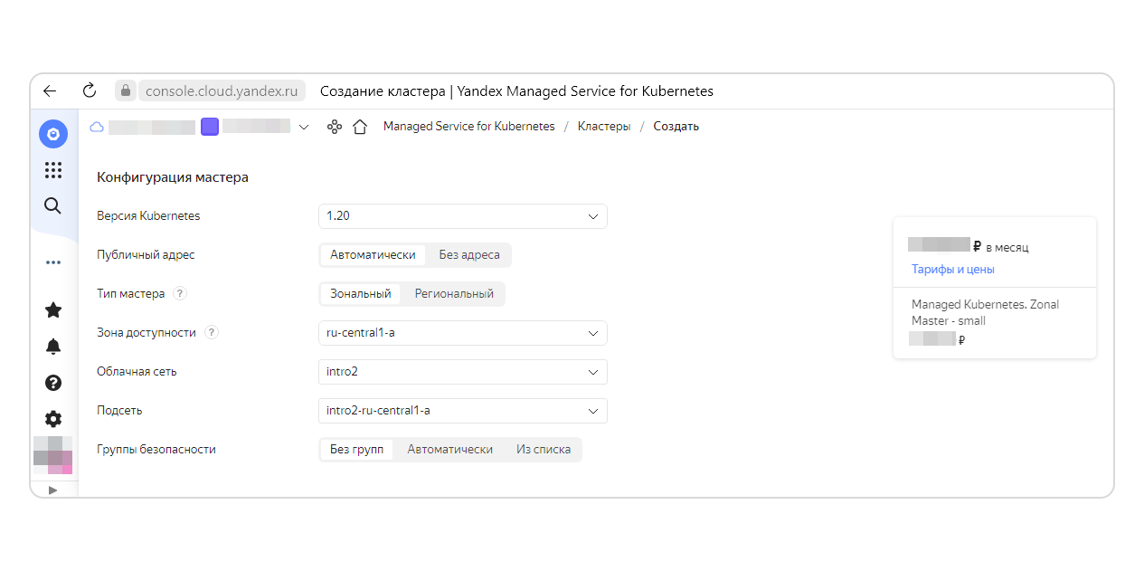Go to Кластеры breadcrumb
This screenshot has height=571, width=1144.
tap(604, 127)
